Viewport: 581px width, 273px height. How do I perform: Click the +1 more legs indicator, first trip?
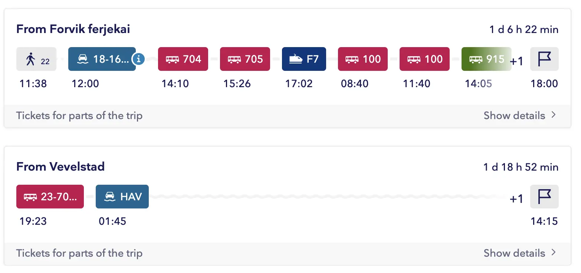point(516,61)
